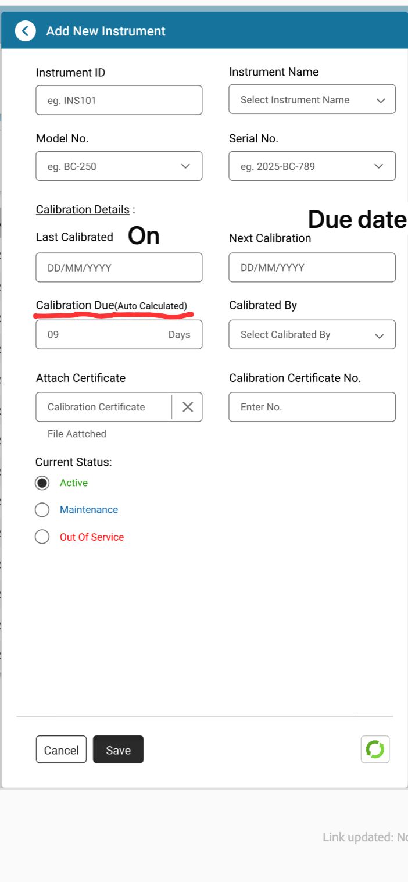Expand the Calibrated By dropdown
Image resolution: width=408 pixels, height=882 pixels.
point(312,335)
